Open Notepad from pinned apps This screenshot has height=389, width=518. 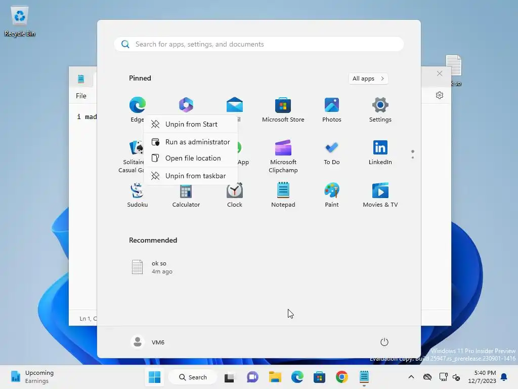(283, 195)
